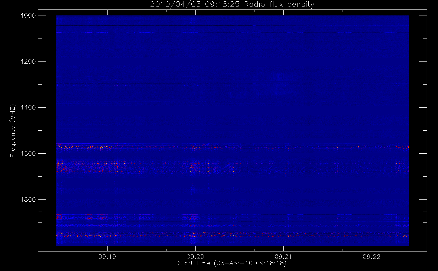
Task: Click the 09:19 time tick label
Action: pyautogui.click(x=107, y=257)
